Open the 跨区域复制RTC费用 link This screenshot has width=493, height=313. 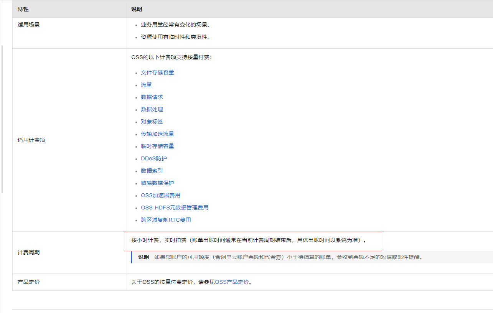[x=166, y=220]
